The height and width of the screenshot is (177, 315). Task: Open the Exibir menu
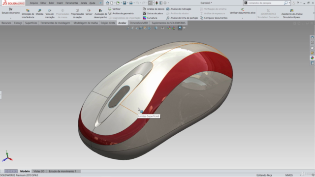coord(51,3)
